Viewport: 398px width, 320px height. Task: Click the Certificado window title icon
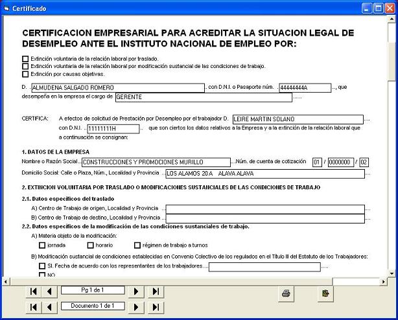[6, 8]
